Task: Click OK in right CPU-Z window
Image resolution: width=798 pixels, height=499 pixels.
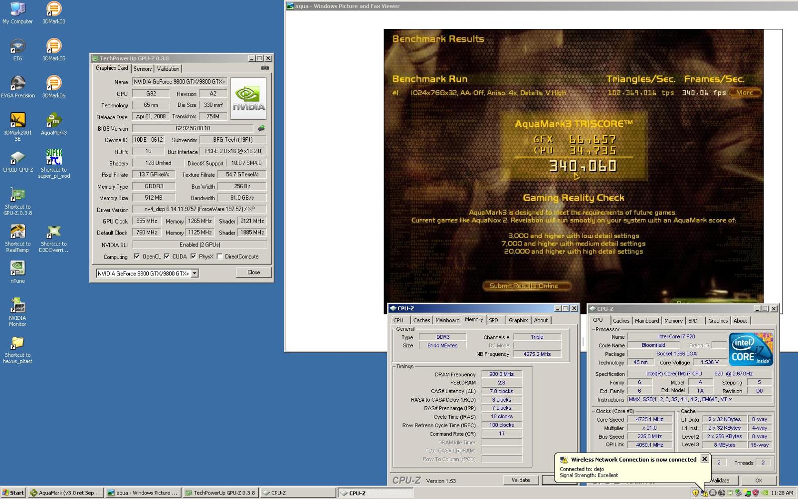Action: click(x=759, y=481)
